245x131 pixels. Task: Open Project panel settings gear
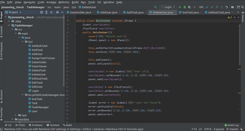tap(57, 12)
